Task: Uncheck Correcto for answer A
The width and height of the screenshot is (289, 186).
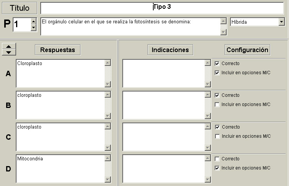Action: click(x=217, y=64)
